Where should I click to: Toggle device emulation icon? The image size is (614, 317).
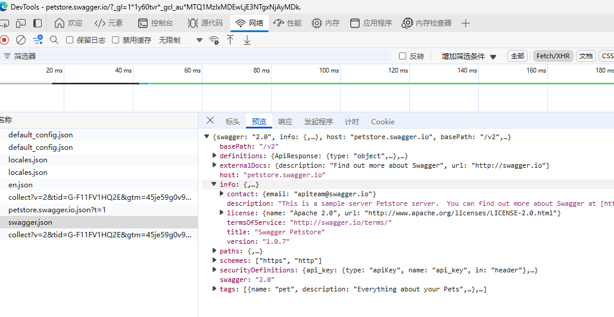[21, 23]
